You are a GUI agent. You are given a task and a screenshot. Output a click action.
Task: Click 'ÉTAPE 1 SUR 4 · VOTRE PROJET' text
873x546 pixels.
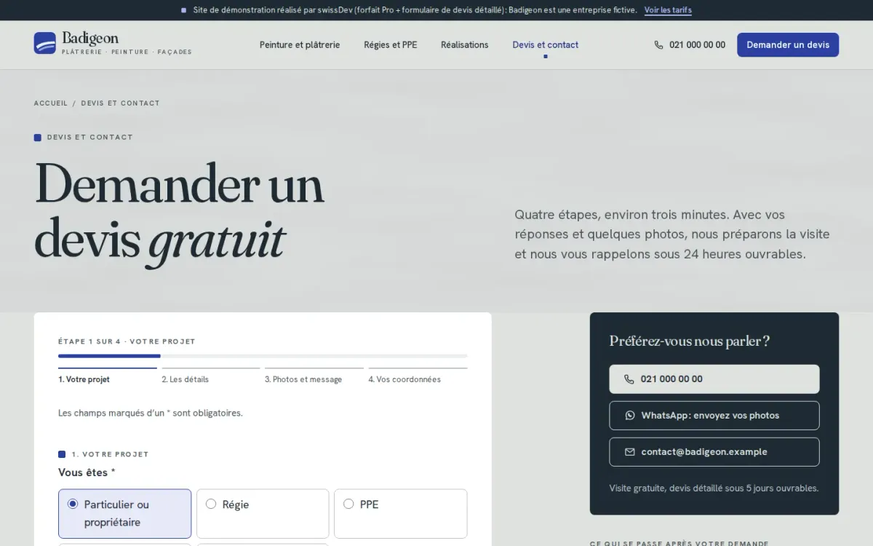[x=127, y=341]
